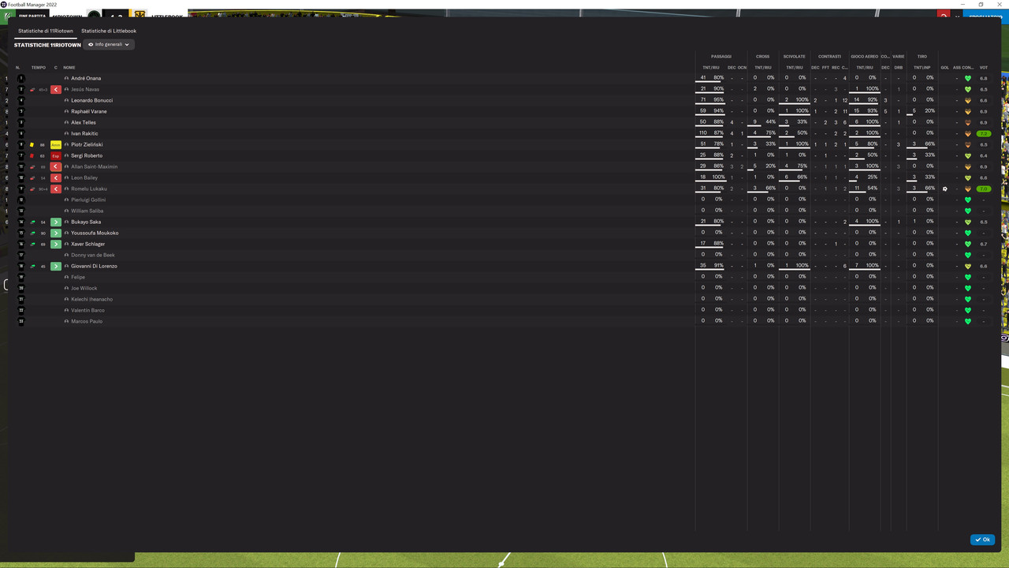Open player Donny van de Beek
1009x568 pixels.
pyautogui.click(x=93, y=256)
